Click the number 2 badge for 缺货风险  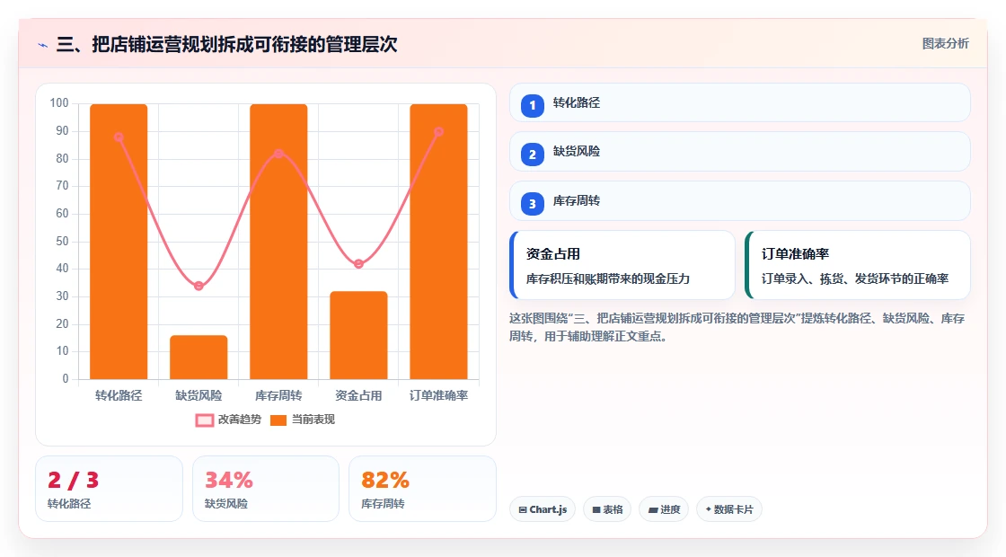click(x=532, y=154)
